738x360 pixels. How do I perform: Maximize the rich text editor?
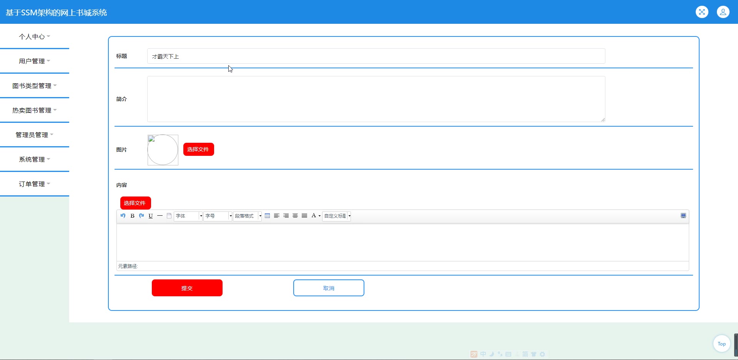pos(683,216)
